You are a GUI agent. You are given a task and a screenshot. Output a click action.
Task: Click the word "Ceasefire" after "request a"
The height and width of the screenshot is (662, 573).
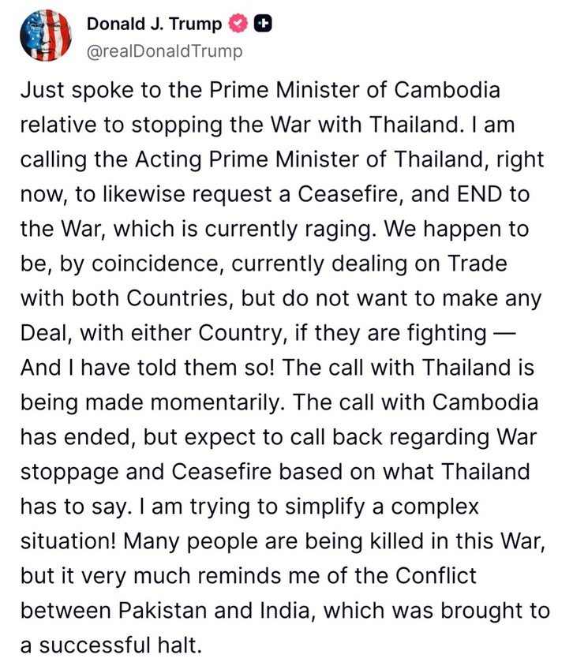coord(351,194)
